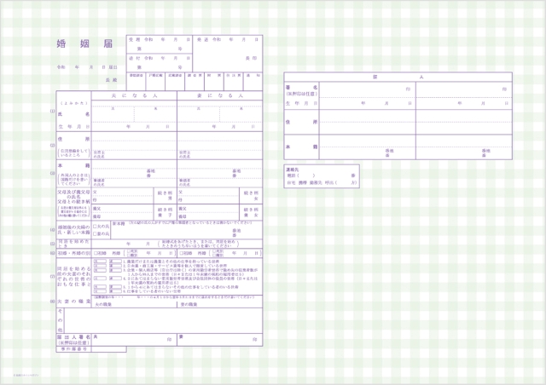
Task: Check 初婚 in husband's marriage-history row
Action: (x=96, y=253)
